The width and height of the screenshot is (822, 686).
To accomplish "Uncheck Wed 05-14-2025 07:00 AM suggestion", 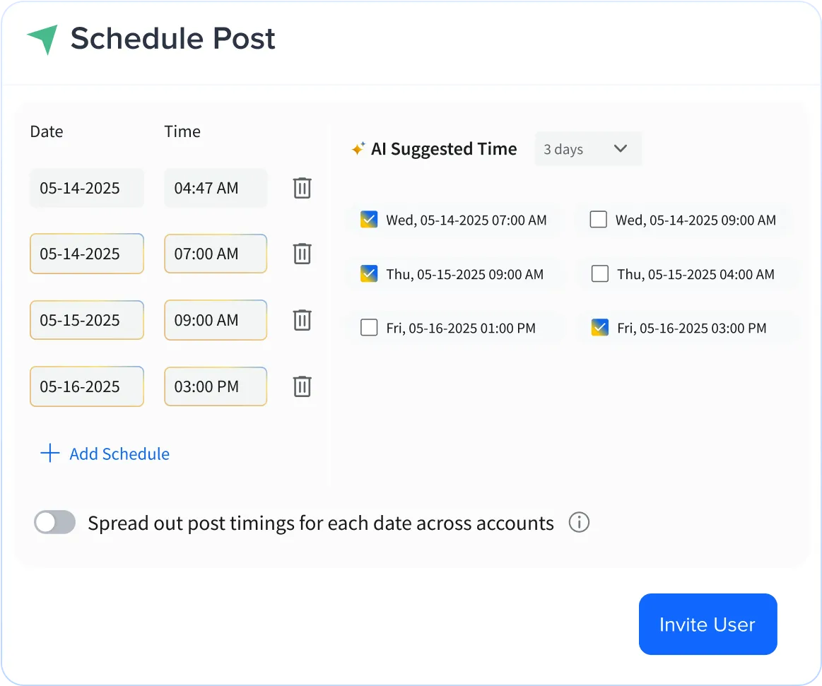I will [x=368, y=220].
